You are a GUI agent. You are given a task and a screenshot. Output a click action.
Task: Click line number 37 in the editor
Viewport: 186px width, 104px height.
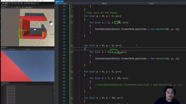click(x=64, y=46)
